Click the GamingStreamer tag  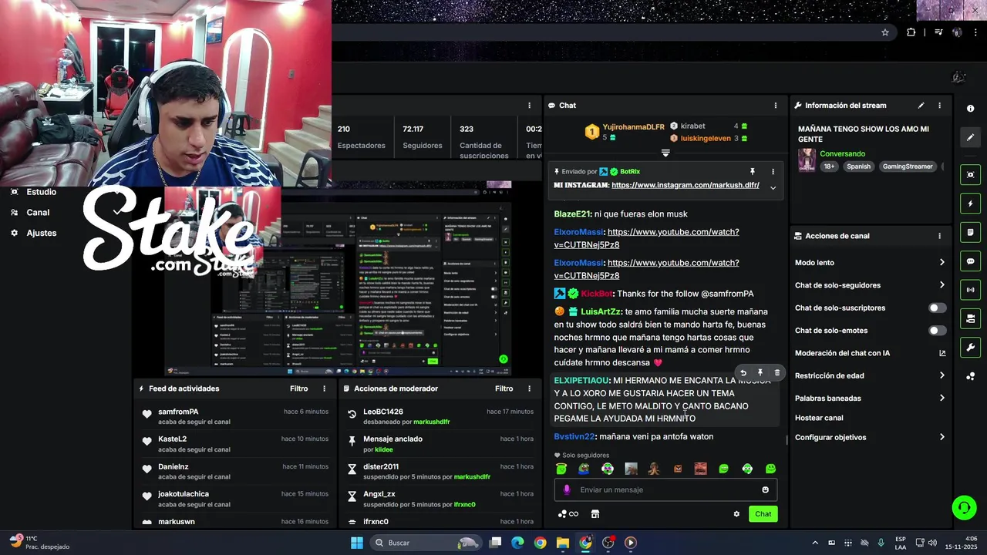click(908, 166)
